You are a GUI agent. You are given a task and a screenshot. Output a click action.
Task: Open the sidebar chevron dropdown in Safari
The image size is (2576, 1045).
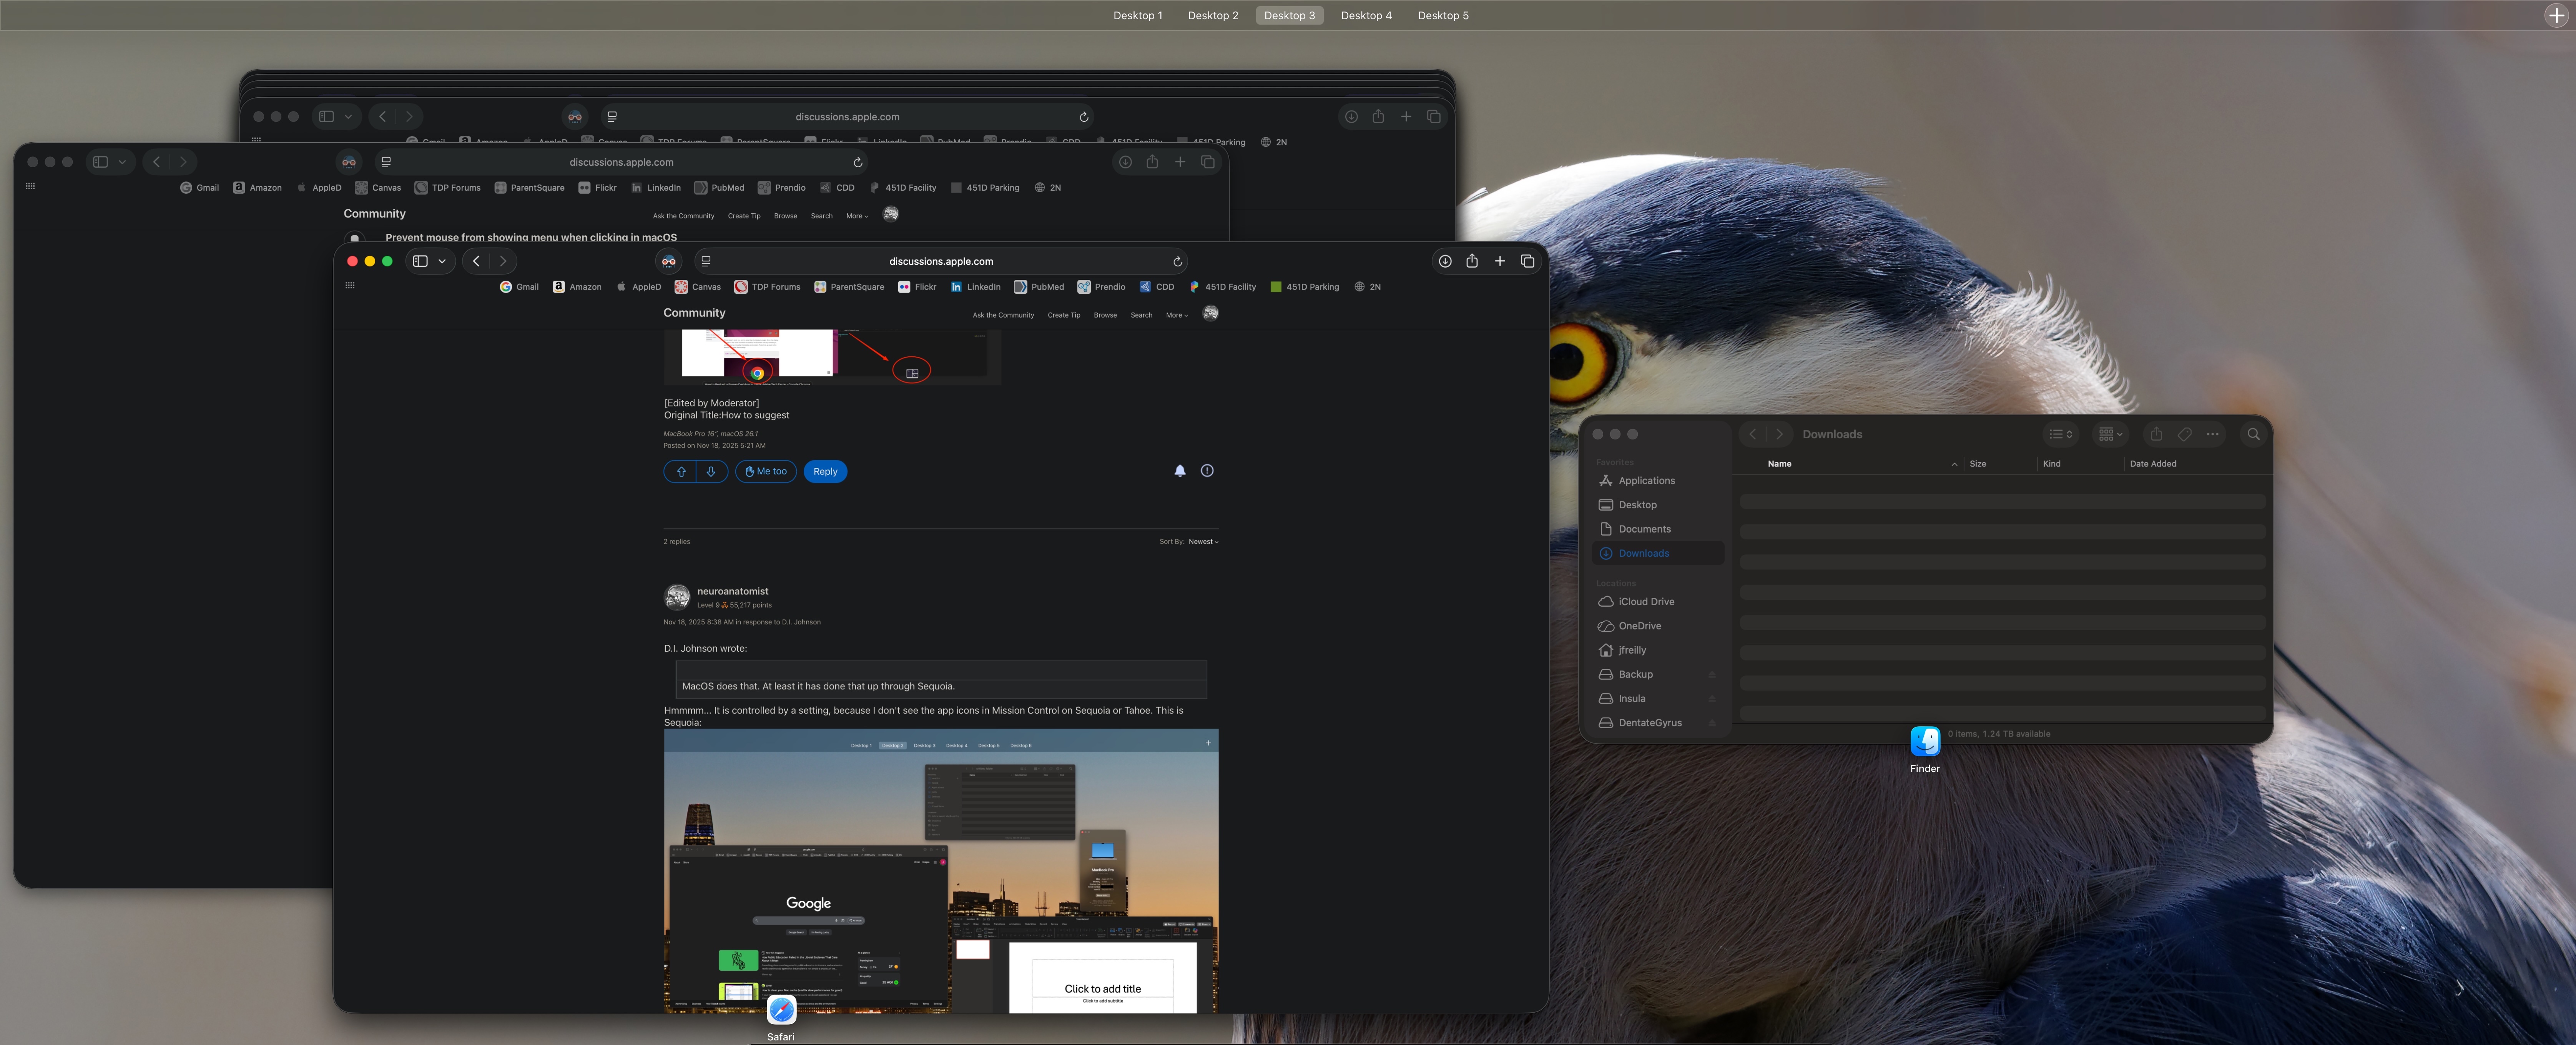442,261
